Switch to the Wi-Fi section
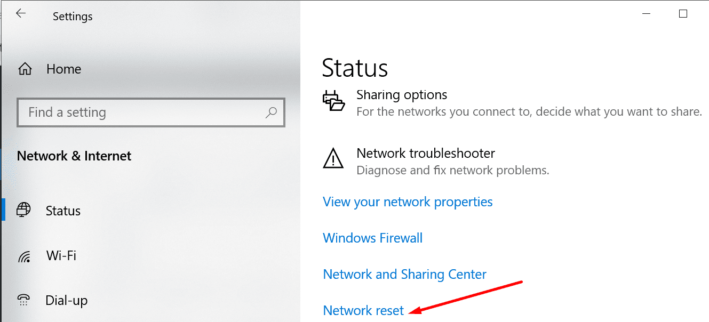The width and height of the screenshot is (709, 322). coord(61,255)
